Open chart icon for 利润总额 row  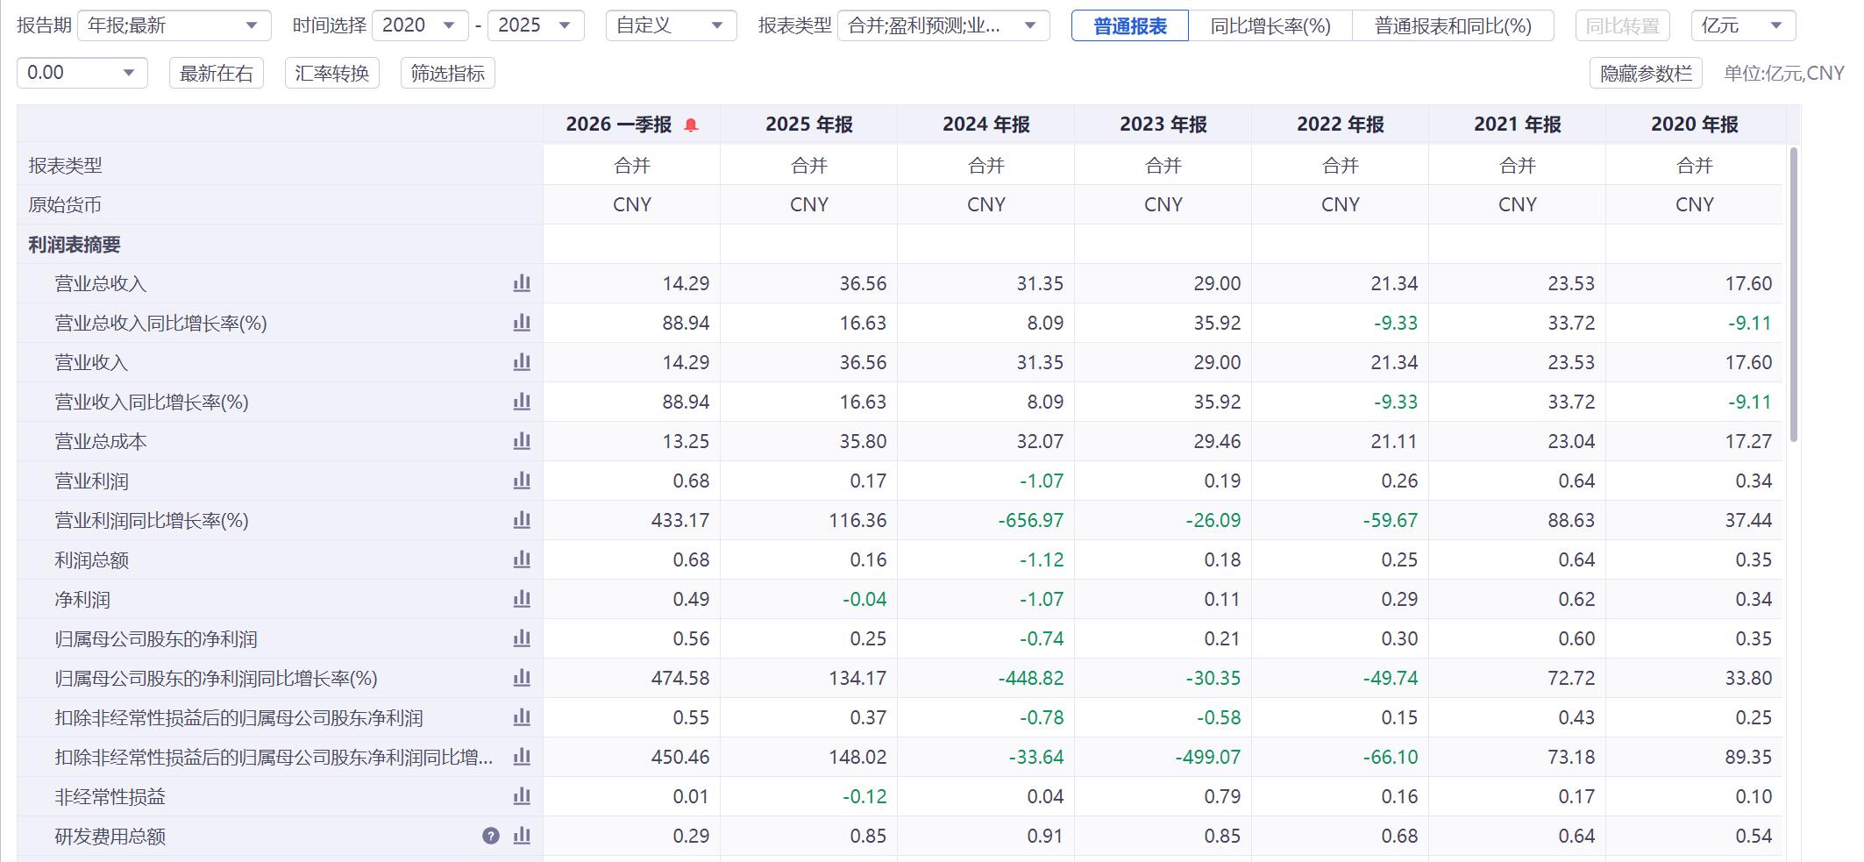tap(522, 559)
